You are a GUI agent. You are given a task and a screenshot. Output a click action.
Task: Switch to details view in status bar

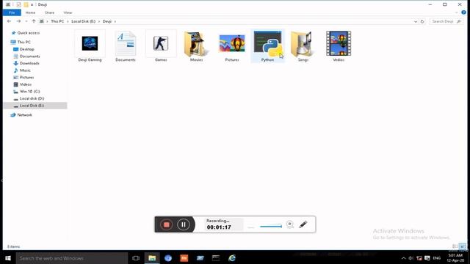455,246
